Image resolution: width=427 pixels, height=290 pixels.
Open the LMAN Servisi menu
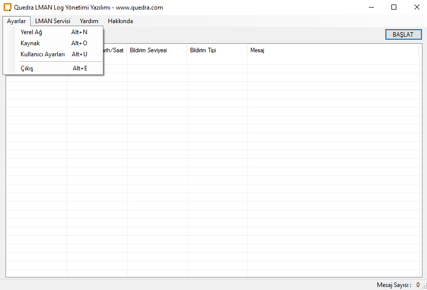[53, 21]
